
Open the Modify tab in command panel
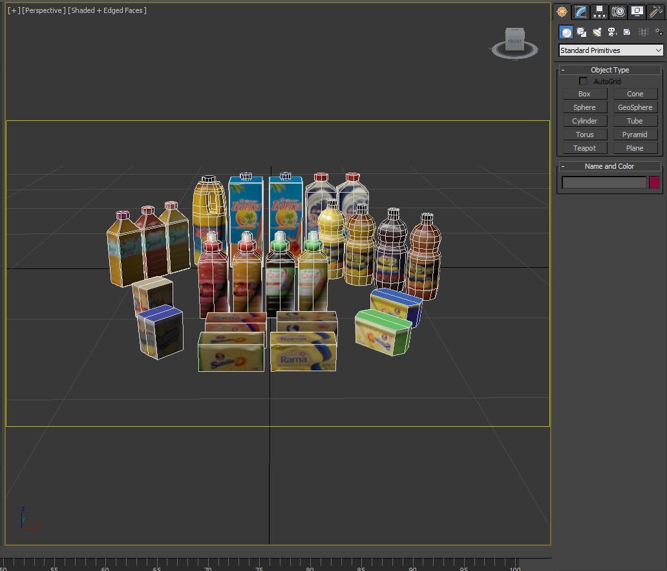coord(580,12)
